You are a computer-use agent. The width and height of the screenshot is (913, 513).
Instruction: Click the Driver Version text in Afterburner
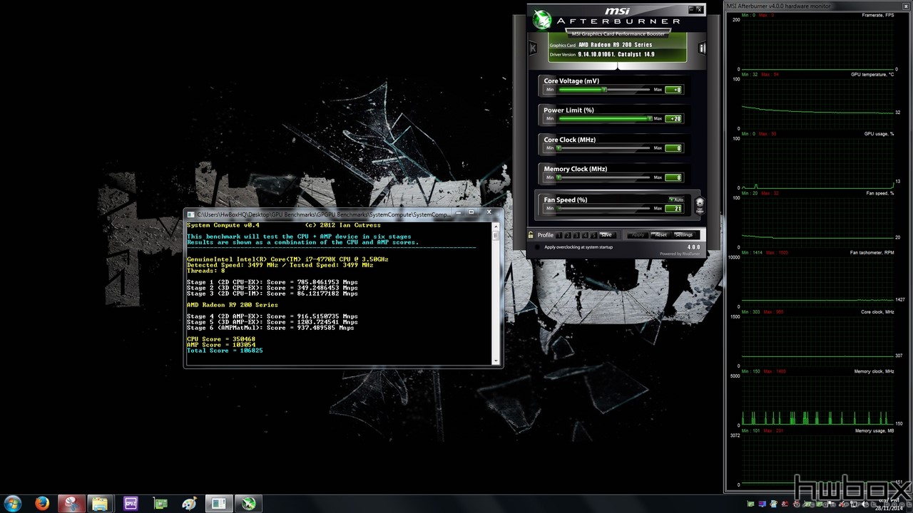click(x=601, y=54)
